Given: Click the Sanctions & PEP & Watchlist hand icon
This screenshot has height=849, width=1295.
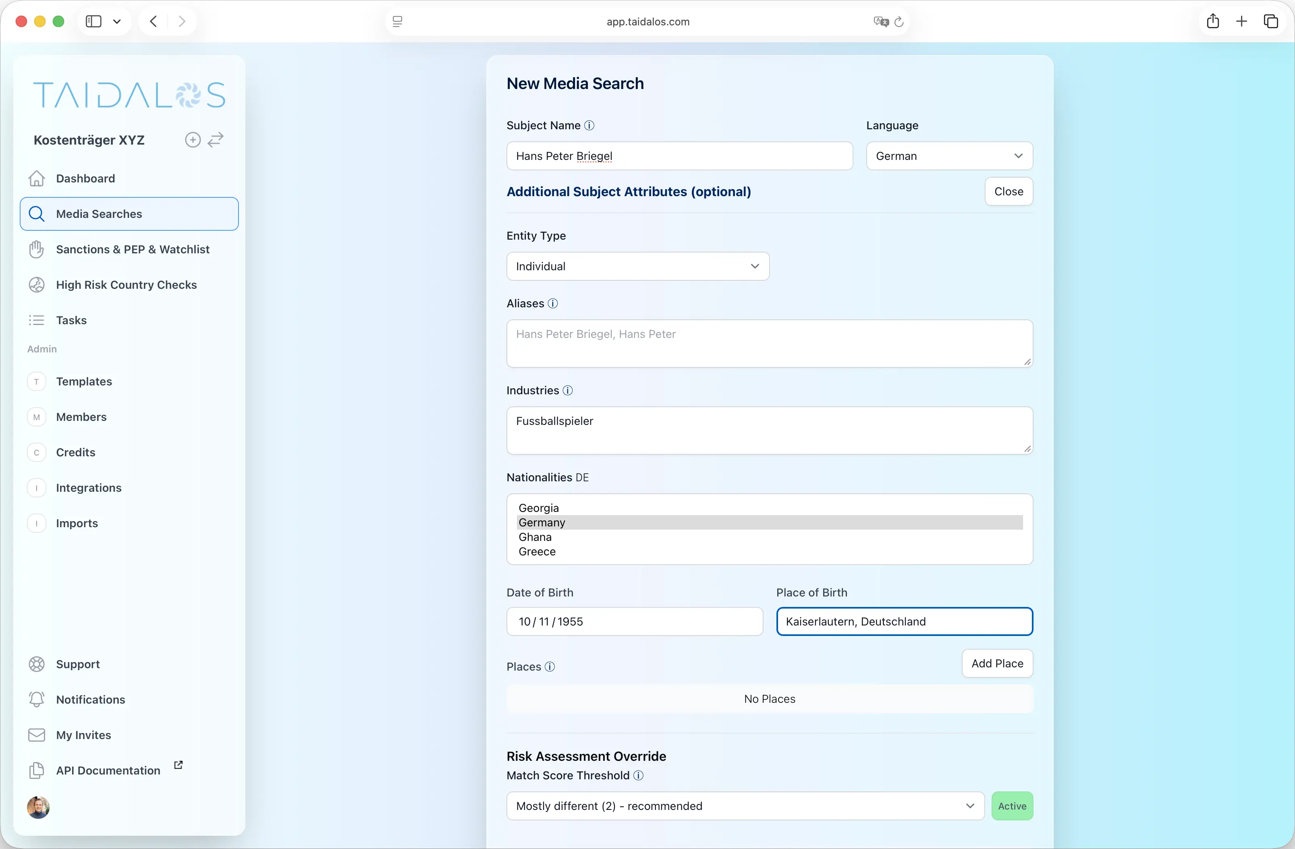Looking at the screenshot, I should [36, 249].
